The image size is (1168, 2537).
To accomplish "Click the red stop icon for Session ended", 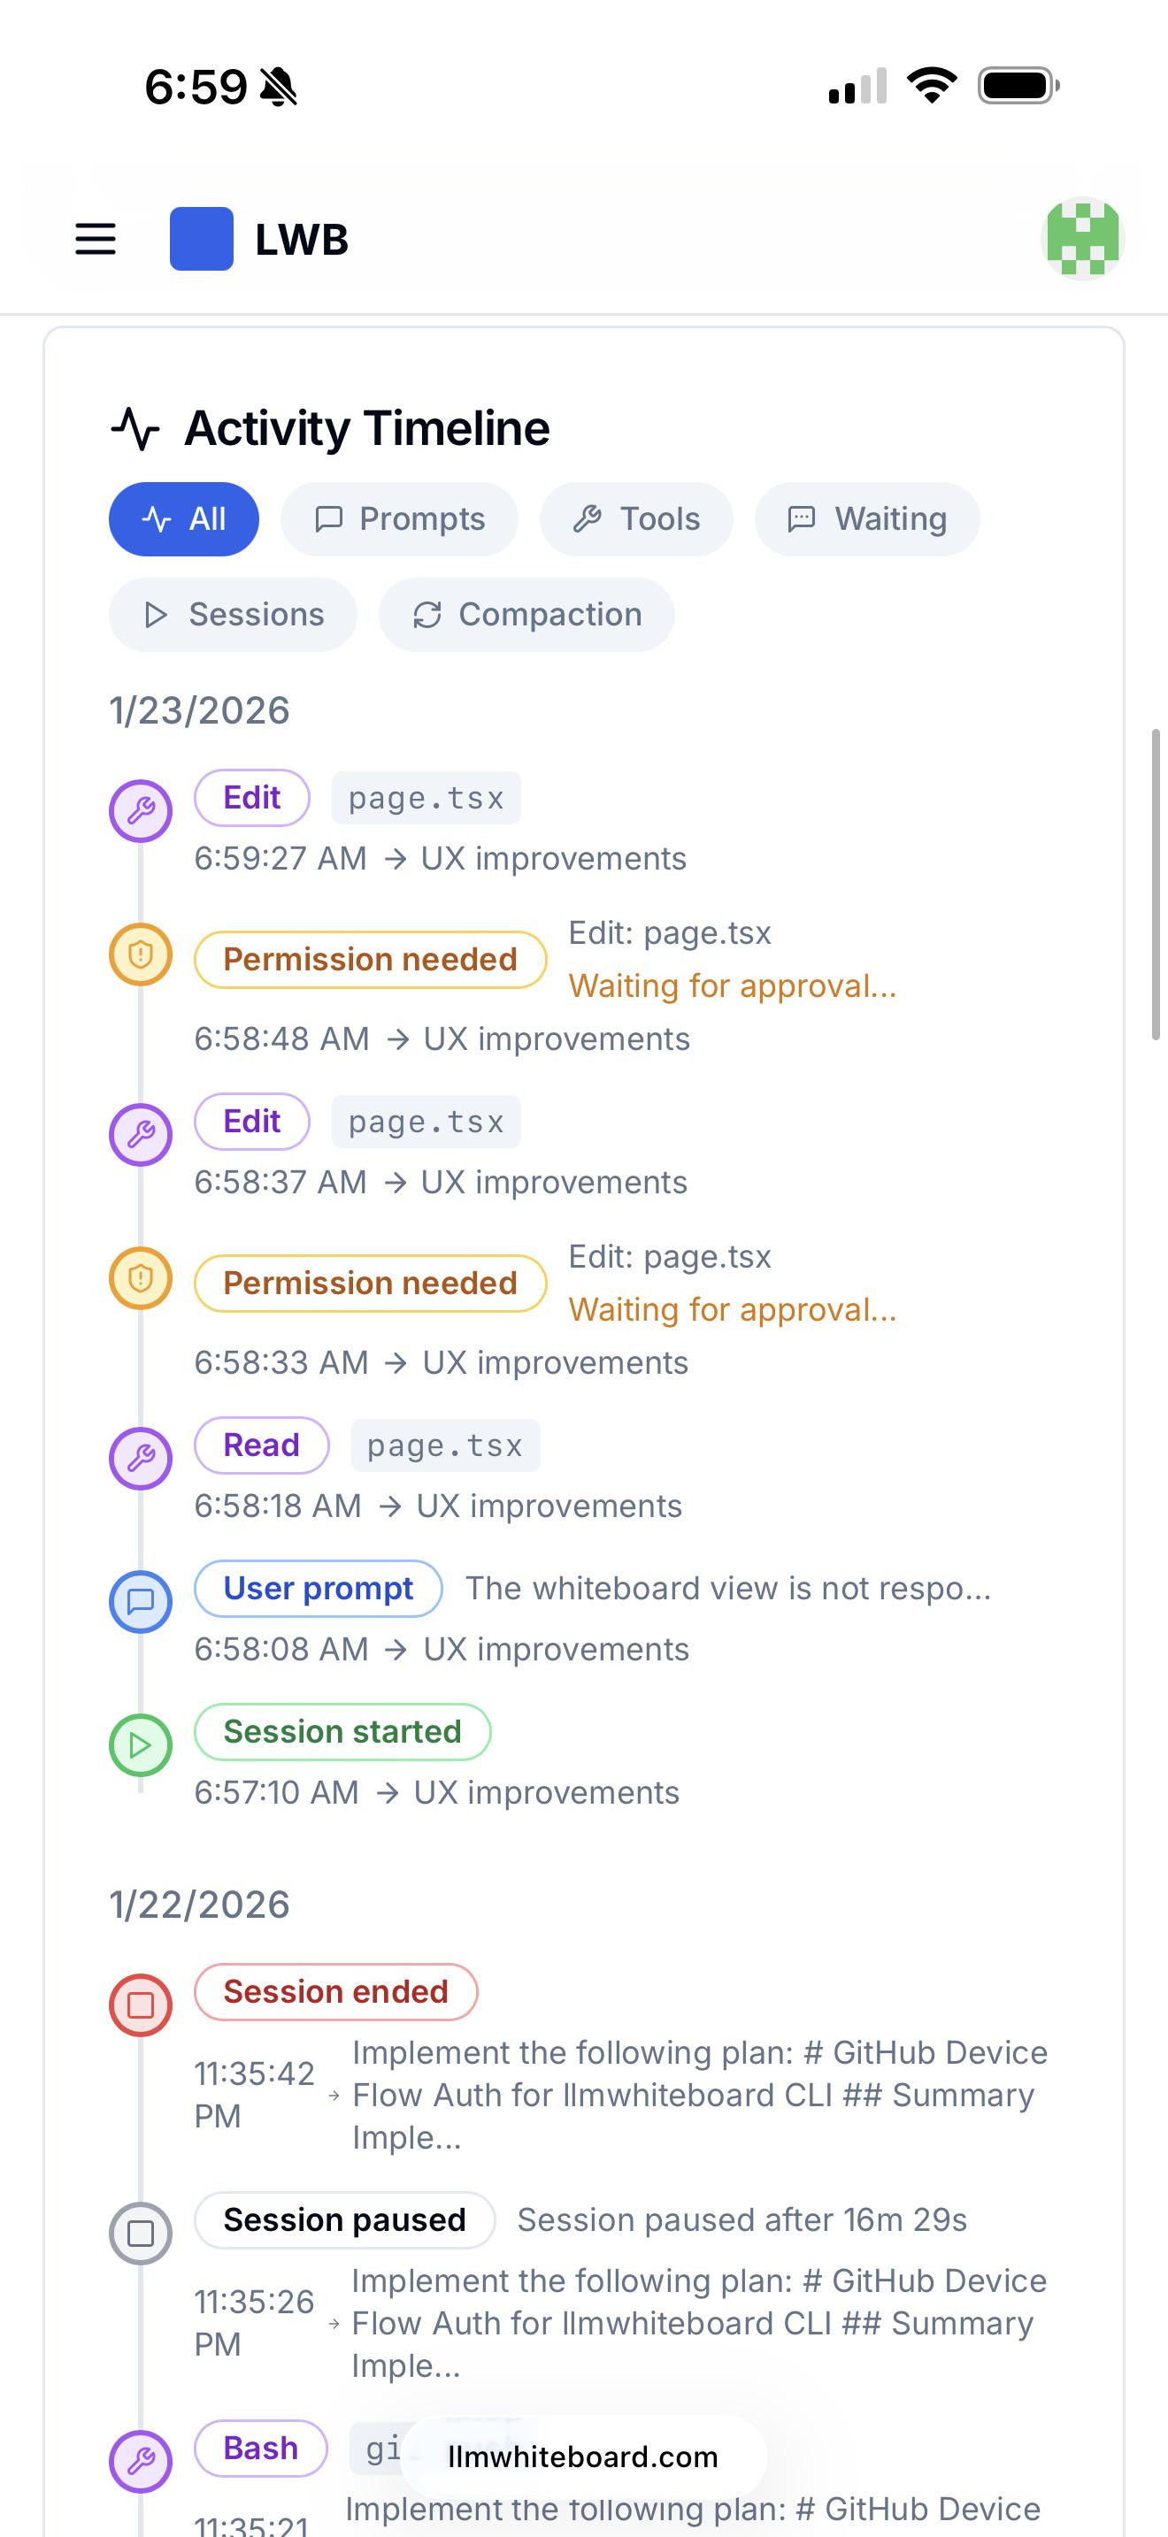I will (x=141, y=2004).
